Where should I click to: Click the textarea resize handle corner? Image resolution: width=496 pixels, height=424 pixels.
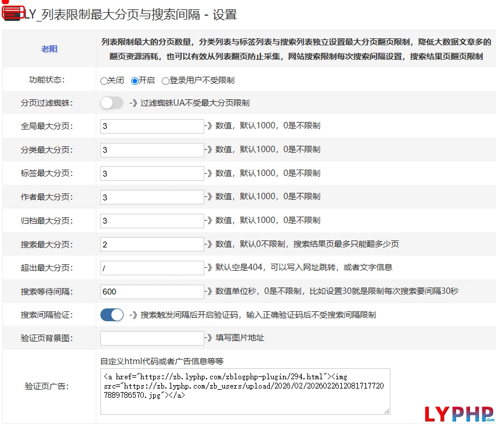[387, 411]
